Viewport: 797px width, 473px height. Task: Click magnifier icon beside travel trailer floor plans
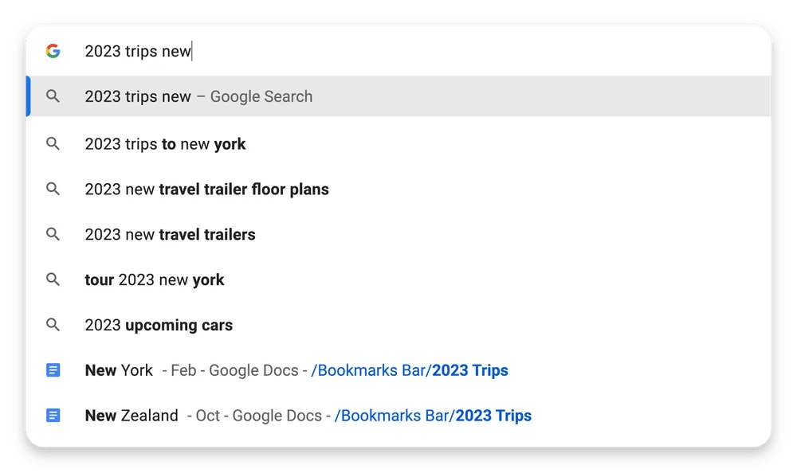pos(53,190)
